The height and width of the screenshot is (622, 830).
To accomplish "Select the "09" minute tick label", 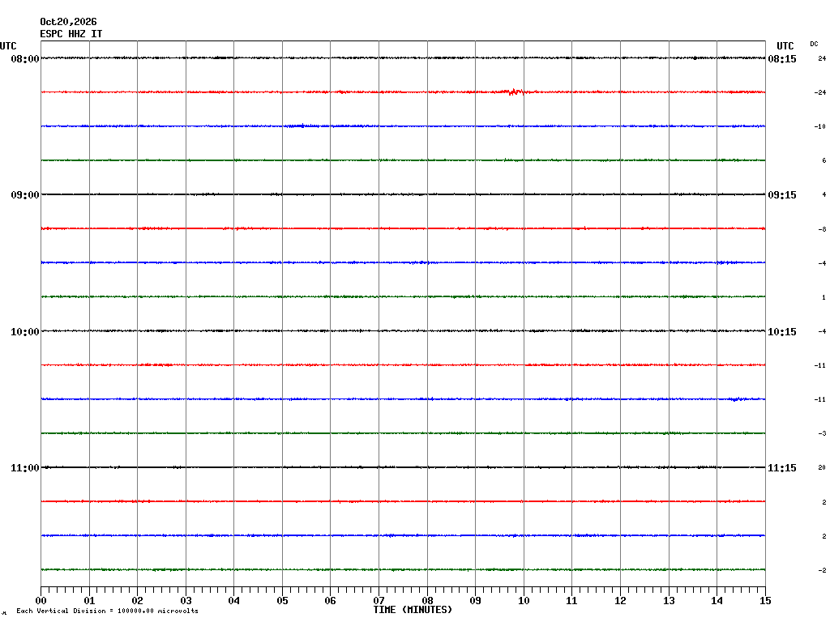I will pyautogui.click(x=475, y=601).
